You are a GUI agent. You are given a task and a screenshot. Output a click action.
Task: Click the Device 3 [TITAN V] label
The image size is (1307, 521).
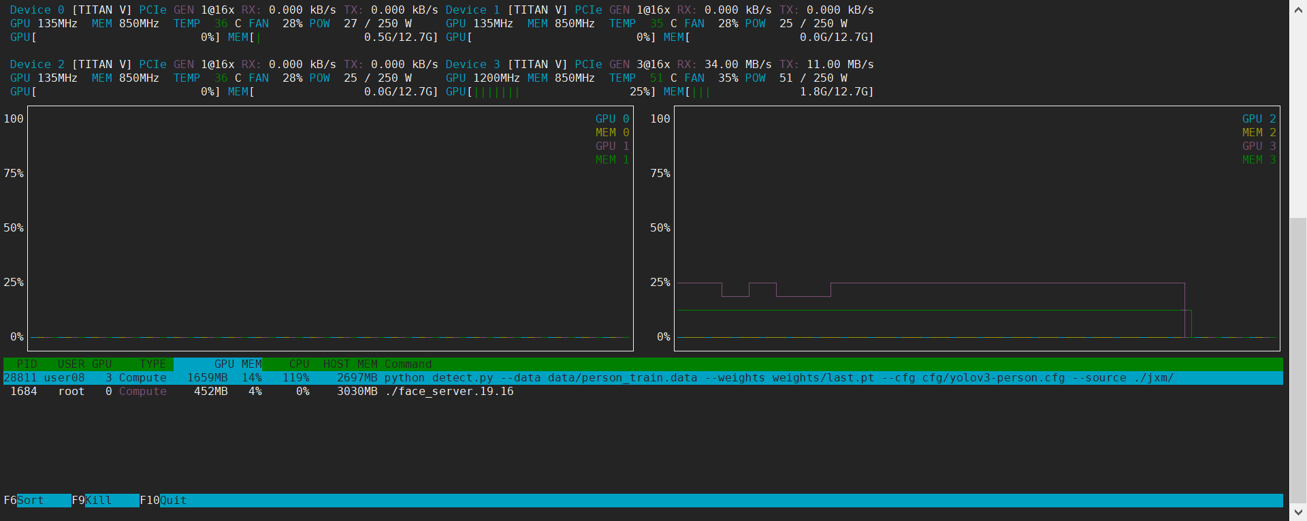point(506,65)
